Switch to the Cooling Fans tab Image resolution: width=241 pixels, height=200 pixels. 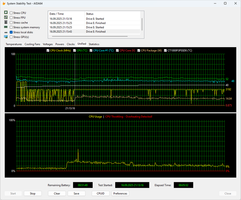click(x=32, y=44)
